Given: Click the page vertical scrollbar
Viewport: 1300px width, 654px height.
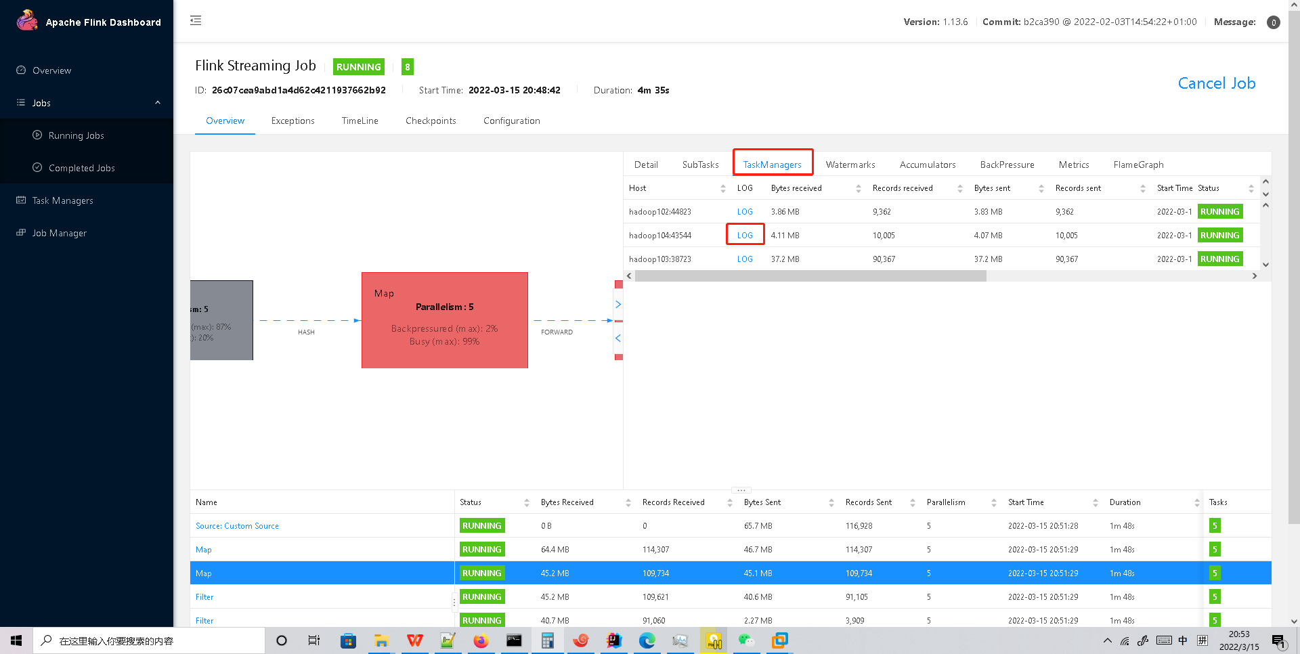Looking at the screenshot, I should 1294,267.
